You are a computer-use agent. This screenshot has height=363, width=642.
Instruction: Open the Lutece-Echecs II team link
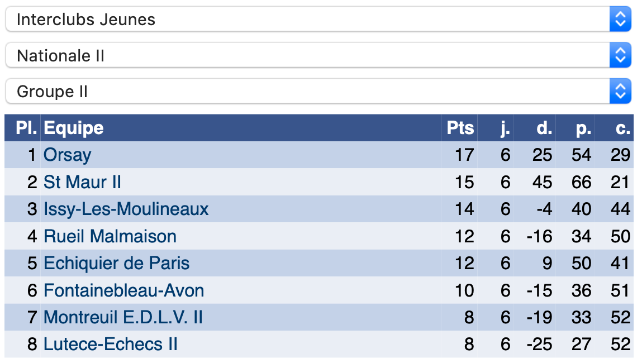pos(111,345)
